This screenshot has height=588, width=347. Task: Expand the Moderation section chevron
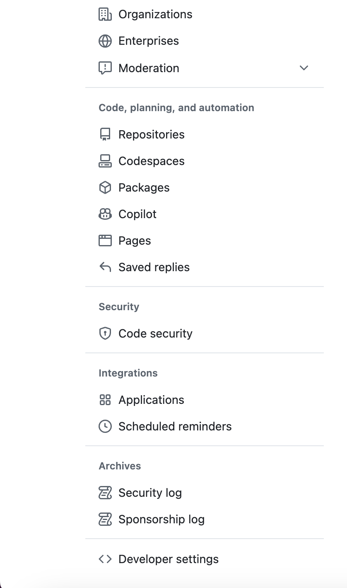pos(304,68)
